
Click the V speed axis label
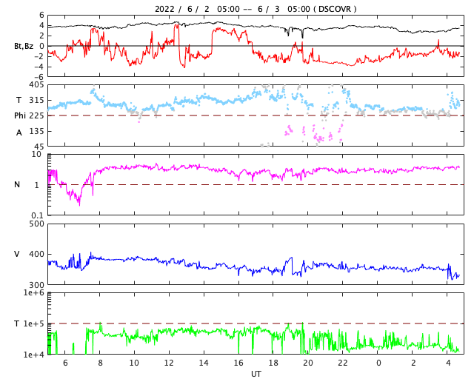point(17,254)
